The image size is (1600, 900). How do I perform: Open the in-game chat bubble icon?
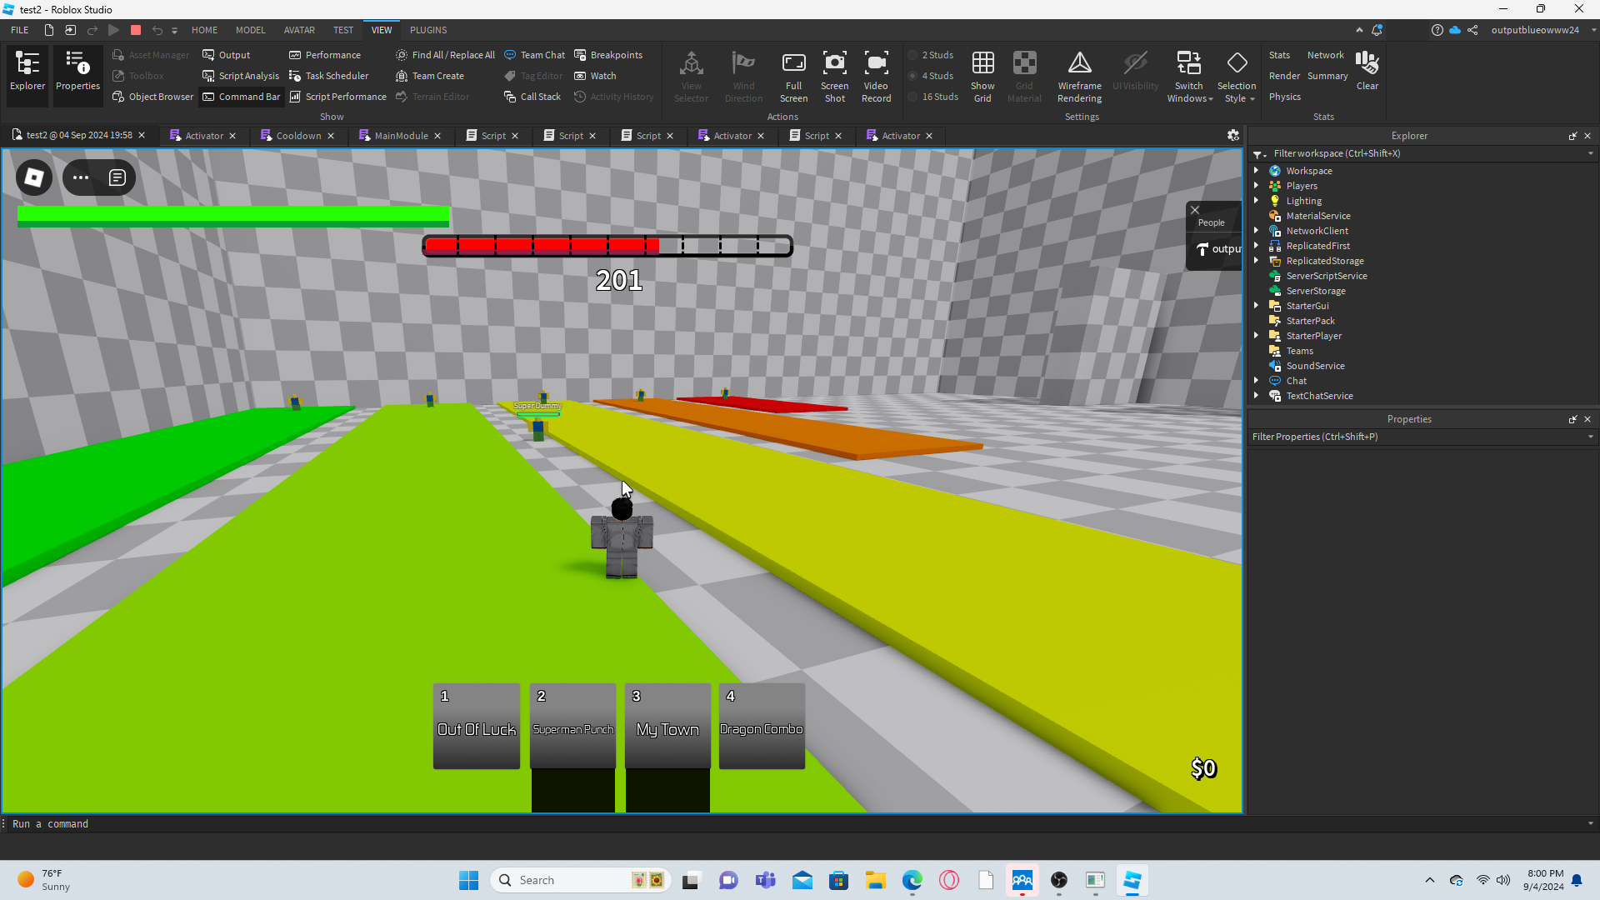pos(117,177)
